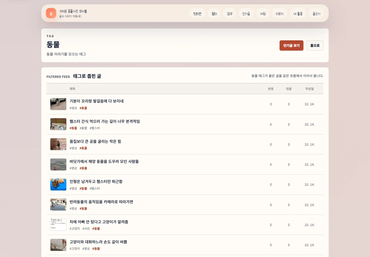Select the 이모지 navigation item
This screenshot has width=370, height=257.
pyautogui.click(x=280, y=14)
